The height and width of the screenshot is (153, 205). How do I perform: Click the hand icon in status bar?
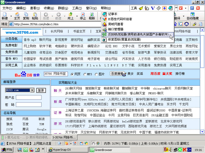(93, 143)
